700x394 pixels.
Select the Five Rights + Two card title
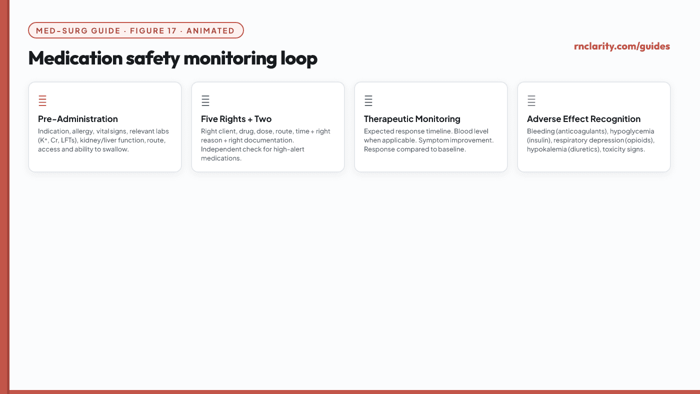[x=236, y=119]
